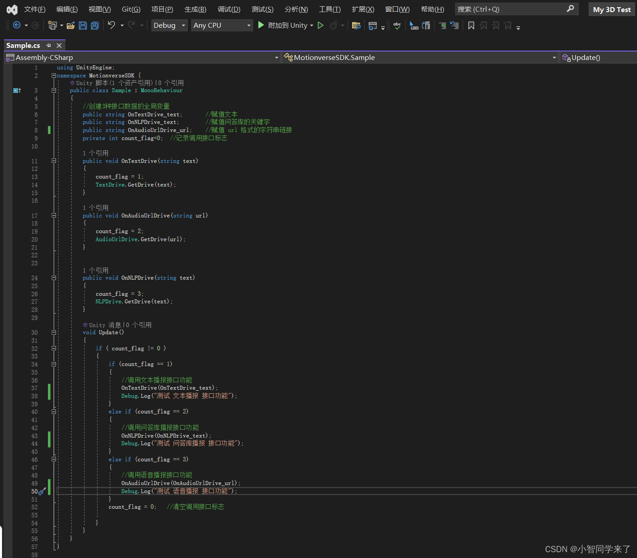
Task: Open the MotionverseSDK.Sample type dropdown
Action: coord(420,57)
